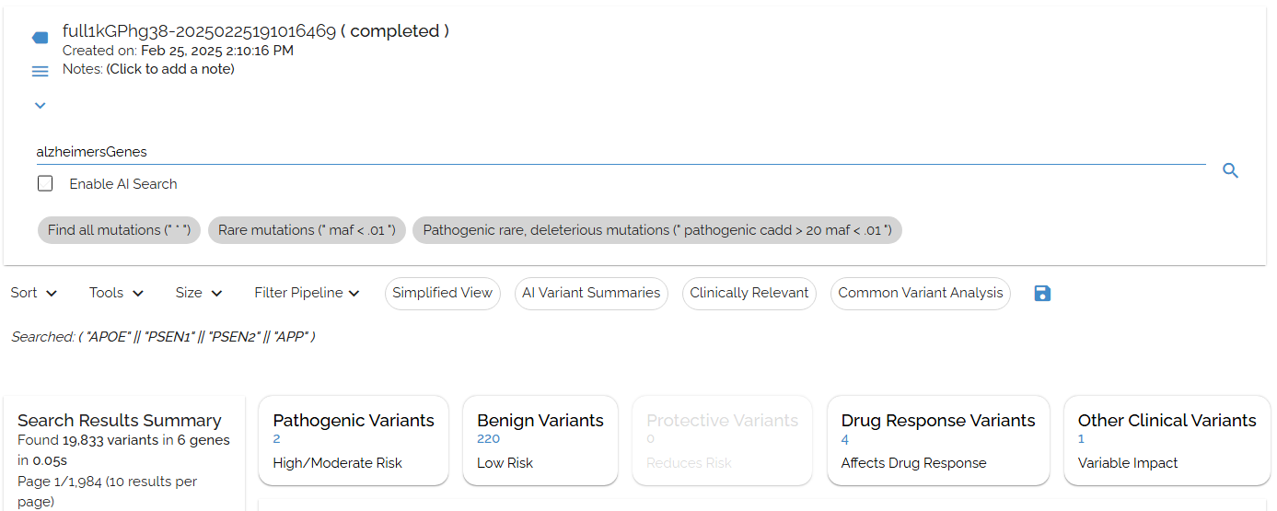Screen dimensions: 1277x511
Task: Expand the chevron below the job details
Action: pyautogui.click(x=40, y=106)
